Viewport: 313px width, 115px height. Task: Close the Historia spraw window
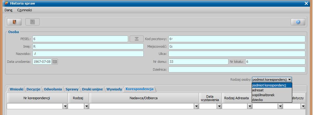click(x=306, y=3)
